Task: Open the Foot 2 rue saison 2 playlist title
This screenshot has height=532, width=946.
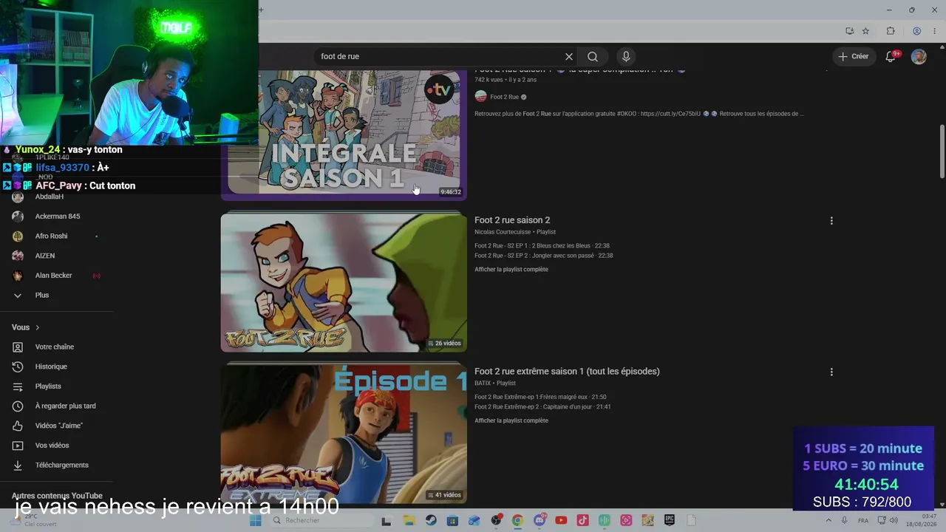Action: (512, 220)
